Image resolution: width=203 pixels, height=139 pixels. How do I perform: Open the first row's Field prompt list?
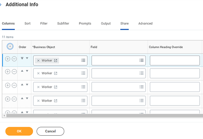pyautogui.click(x=141, y=60)
